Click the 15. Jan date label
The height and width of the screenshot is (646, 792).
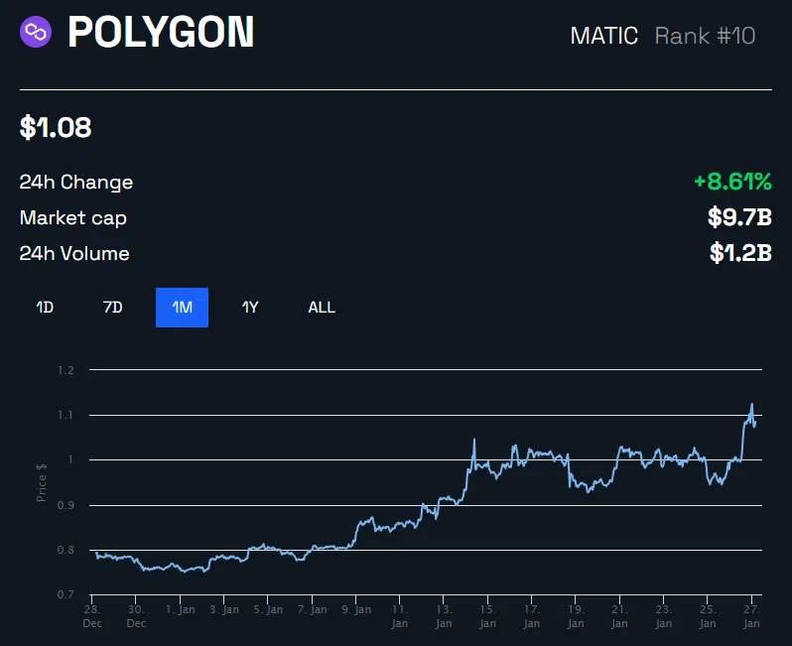tap(487, 616)
